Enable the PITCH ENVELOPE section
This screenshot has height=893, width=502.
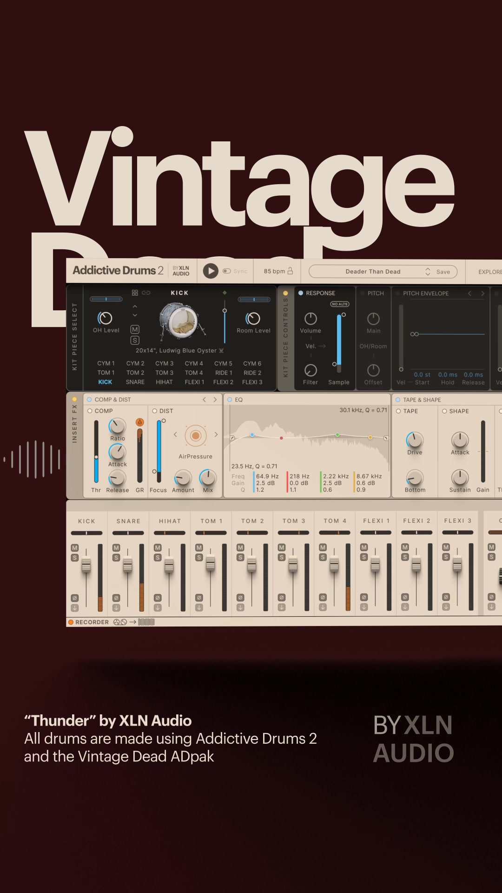point(398,293)
